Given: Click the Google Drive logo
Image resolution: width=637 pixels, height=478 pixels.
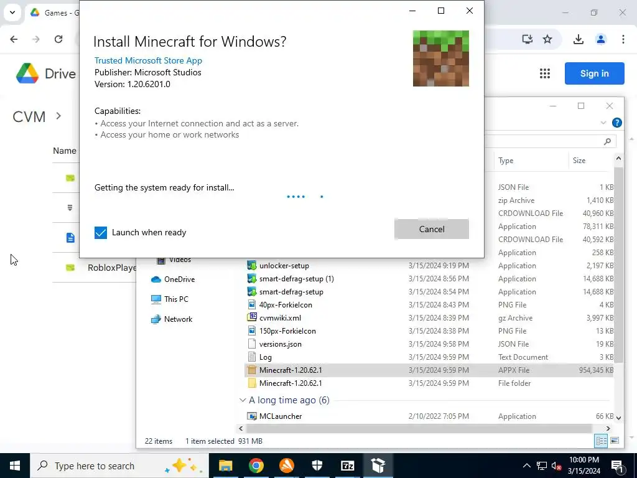Looking at the screenshot, I should coord(46,73).
